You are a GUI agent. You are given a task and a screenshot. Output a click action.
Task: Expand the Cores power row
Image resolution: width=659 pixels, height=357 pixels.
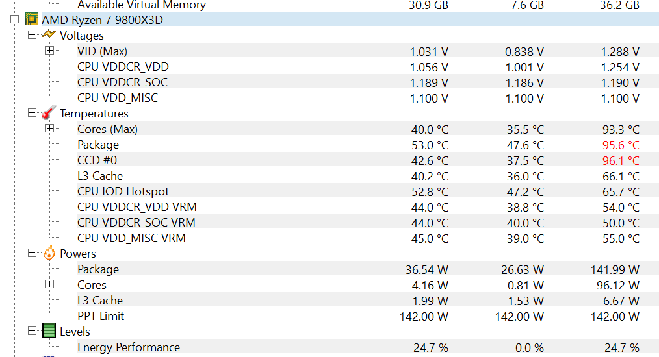coord(49,284)
